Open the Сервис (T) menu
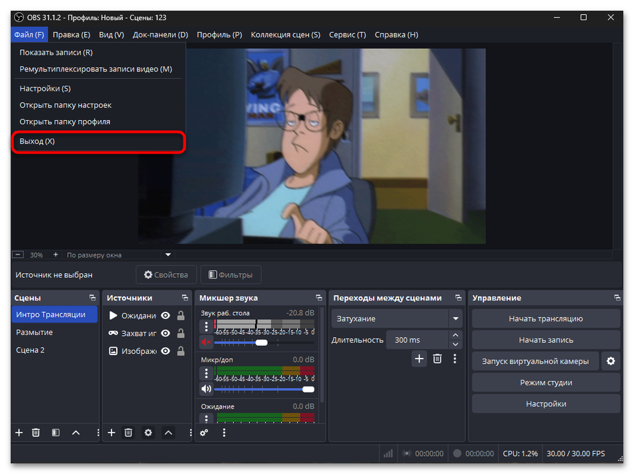Screen dimensions: 634x474 click(x=347, y=35)
